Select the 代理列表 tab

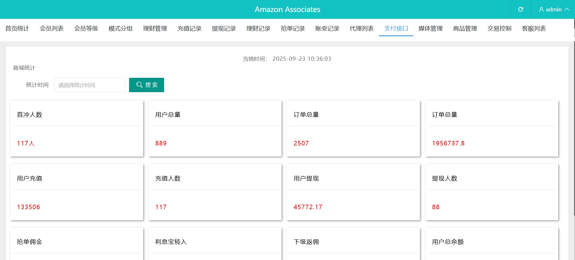(361, 28)
